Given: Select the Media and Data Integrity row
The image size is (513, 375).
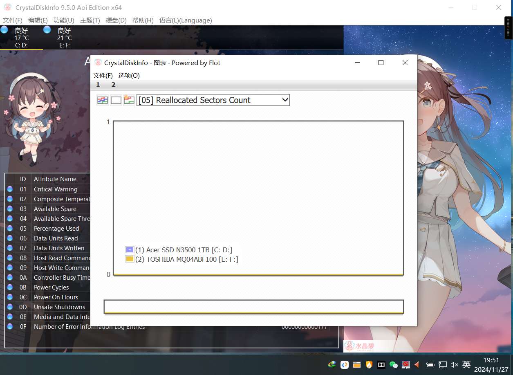Looking at the screenshot, I should [48, 317].
